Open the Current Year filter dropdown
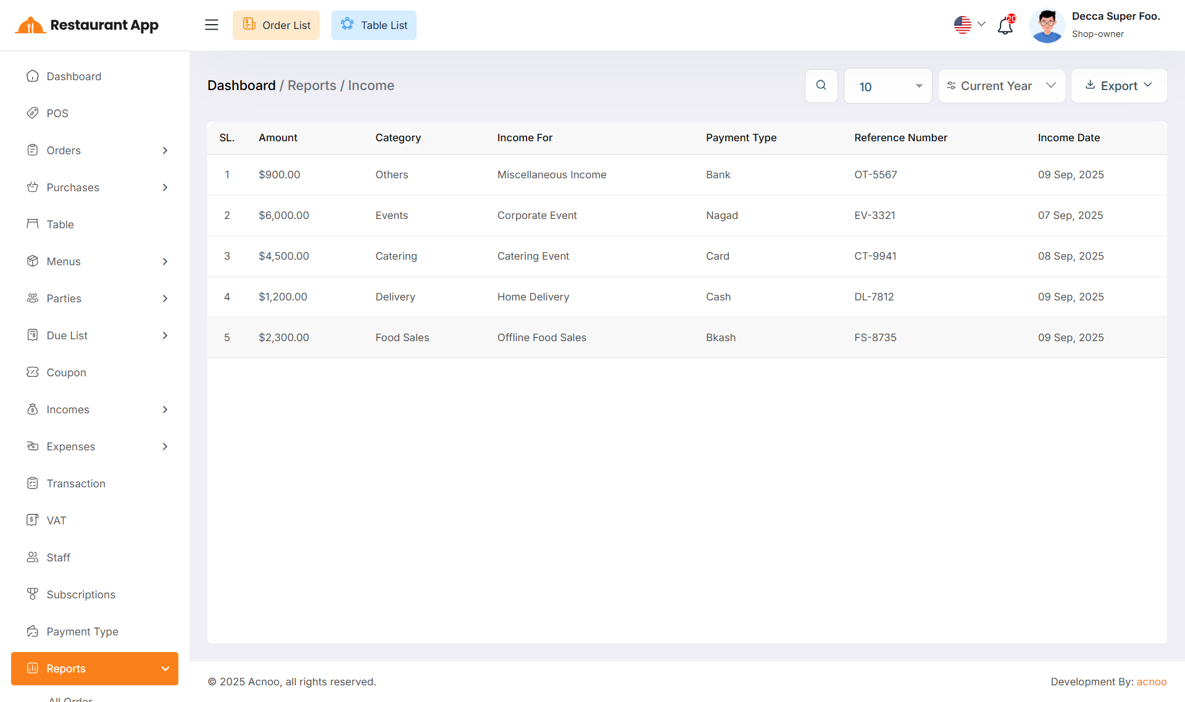1185x702 pixels. (x=1001, y=86)
